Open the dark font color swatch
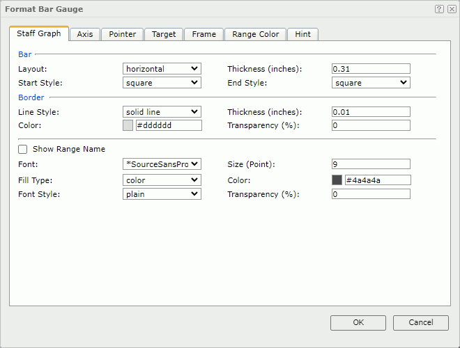Screen dimensions: 460x348 337,180
